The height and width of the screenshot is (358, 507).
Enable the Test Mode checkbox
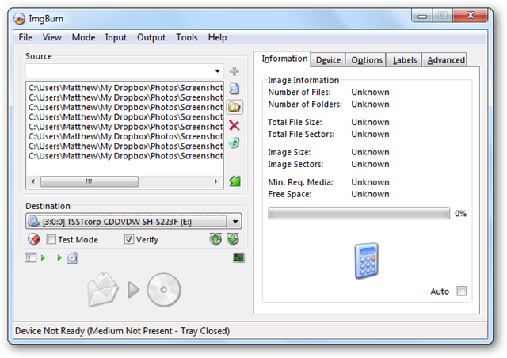[51, 239]
